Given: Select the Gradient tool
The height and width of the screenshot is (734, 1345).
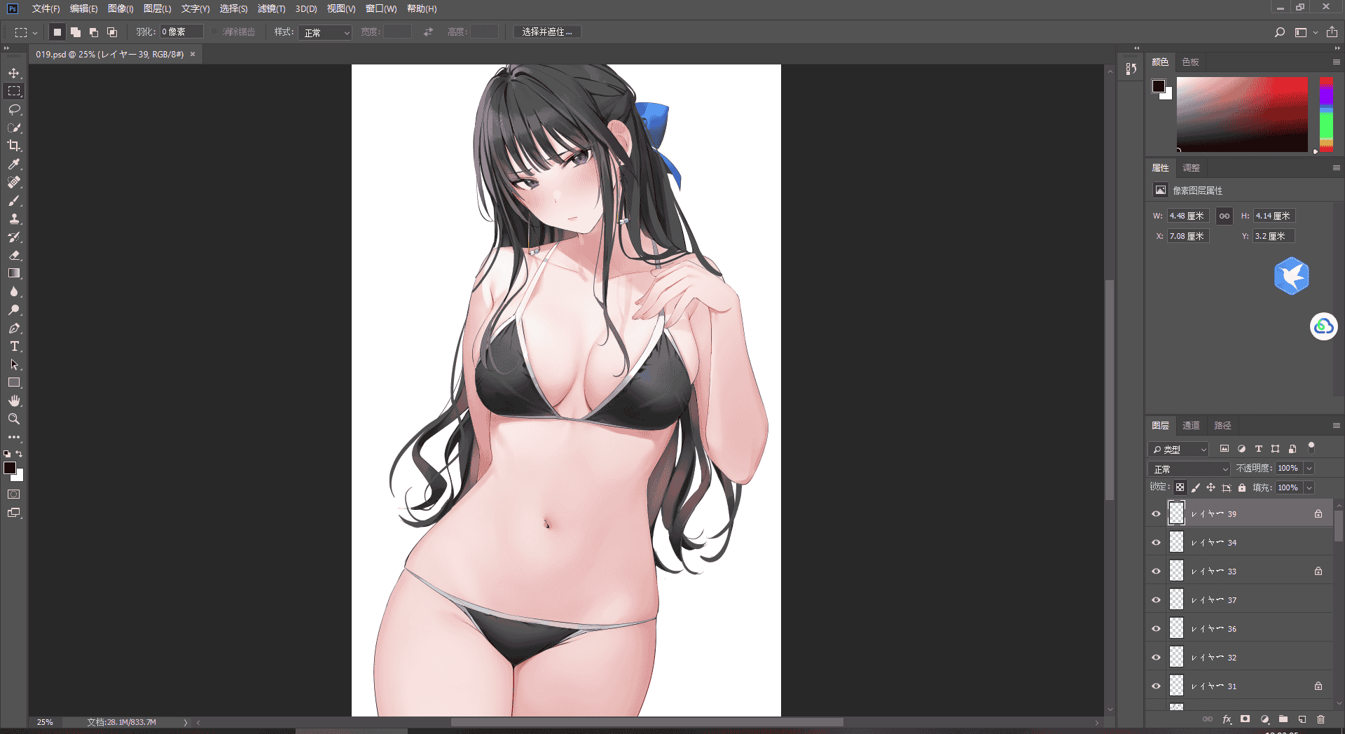Looking at the screenshot, I should click(14, 273).
